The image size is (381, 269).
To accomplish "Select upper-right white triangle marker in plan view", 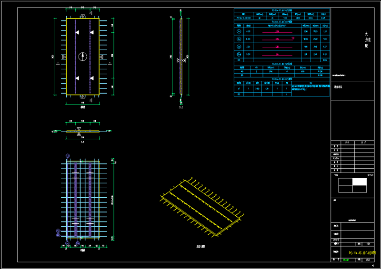I will point(91,32).
